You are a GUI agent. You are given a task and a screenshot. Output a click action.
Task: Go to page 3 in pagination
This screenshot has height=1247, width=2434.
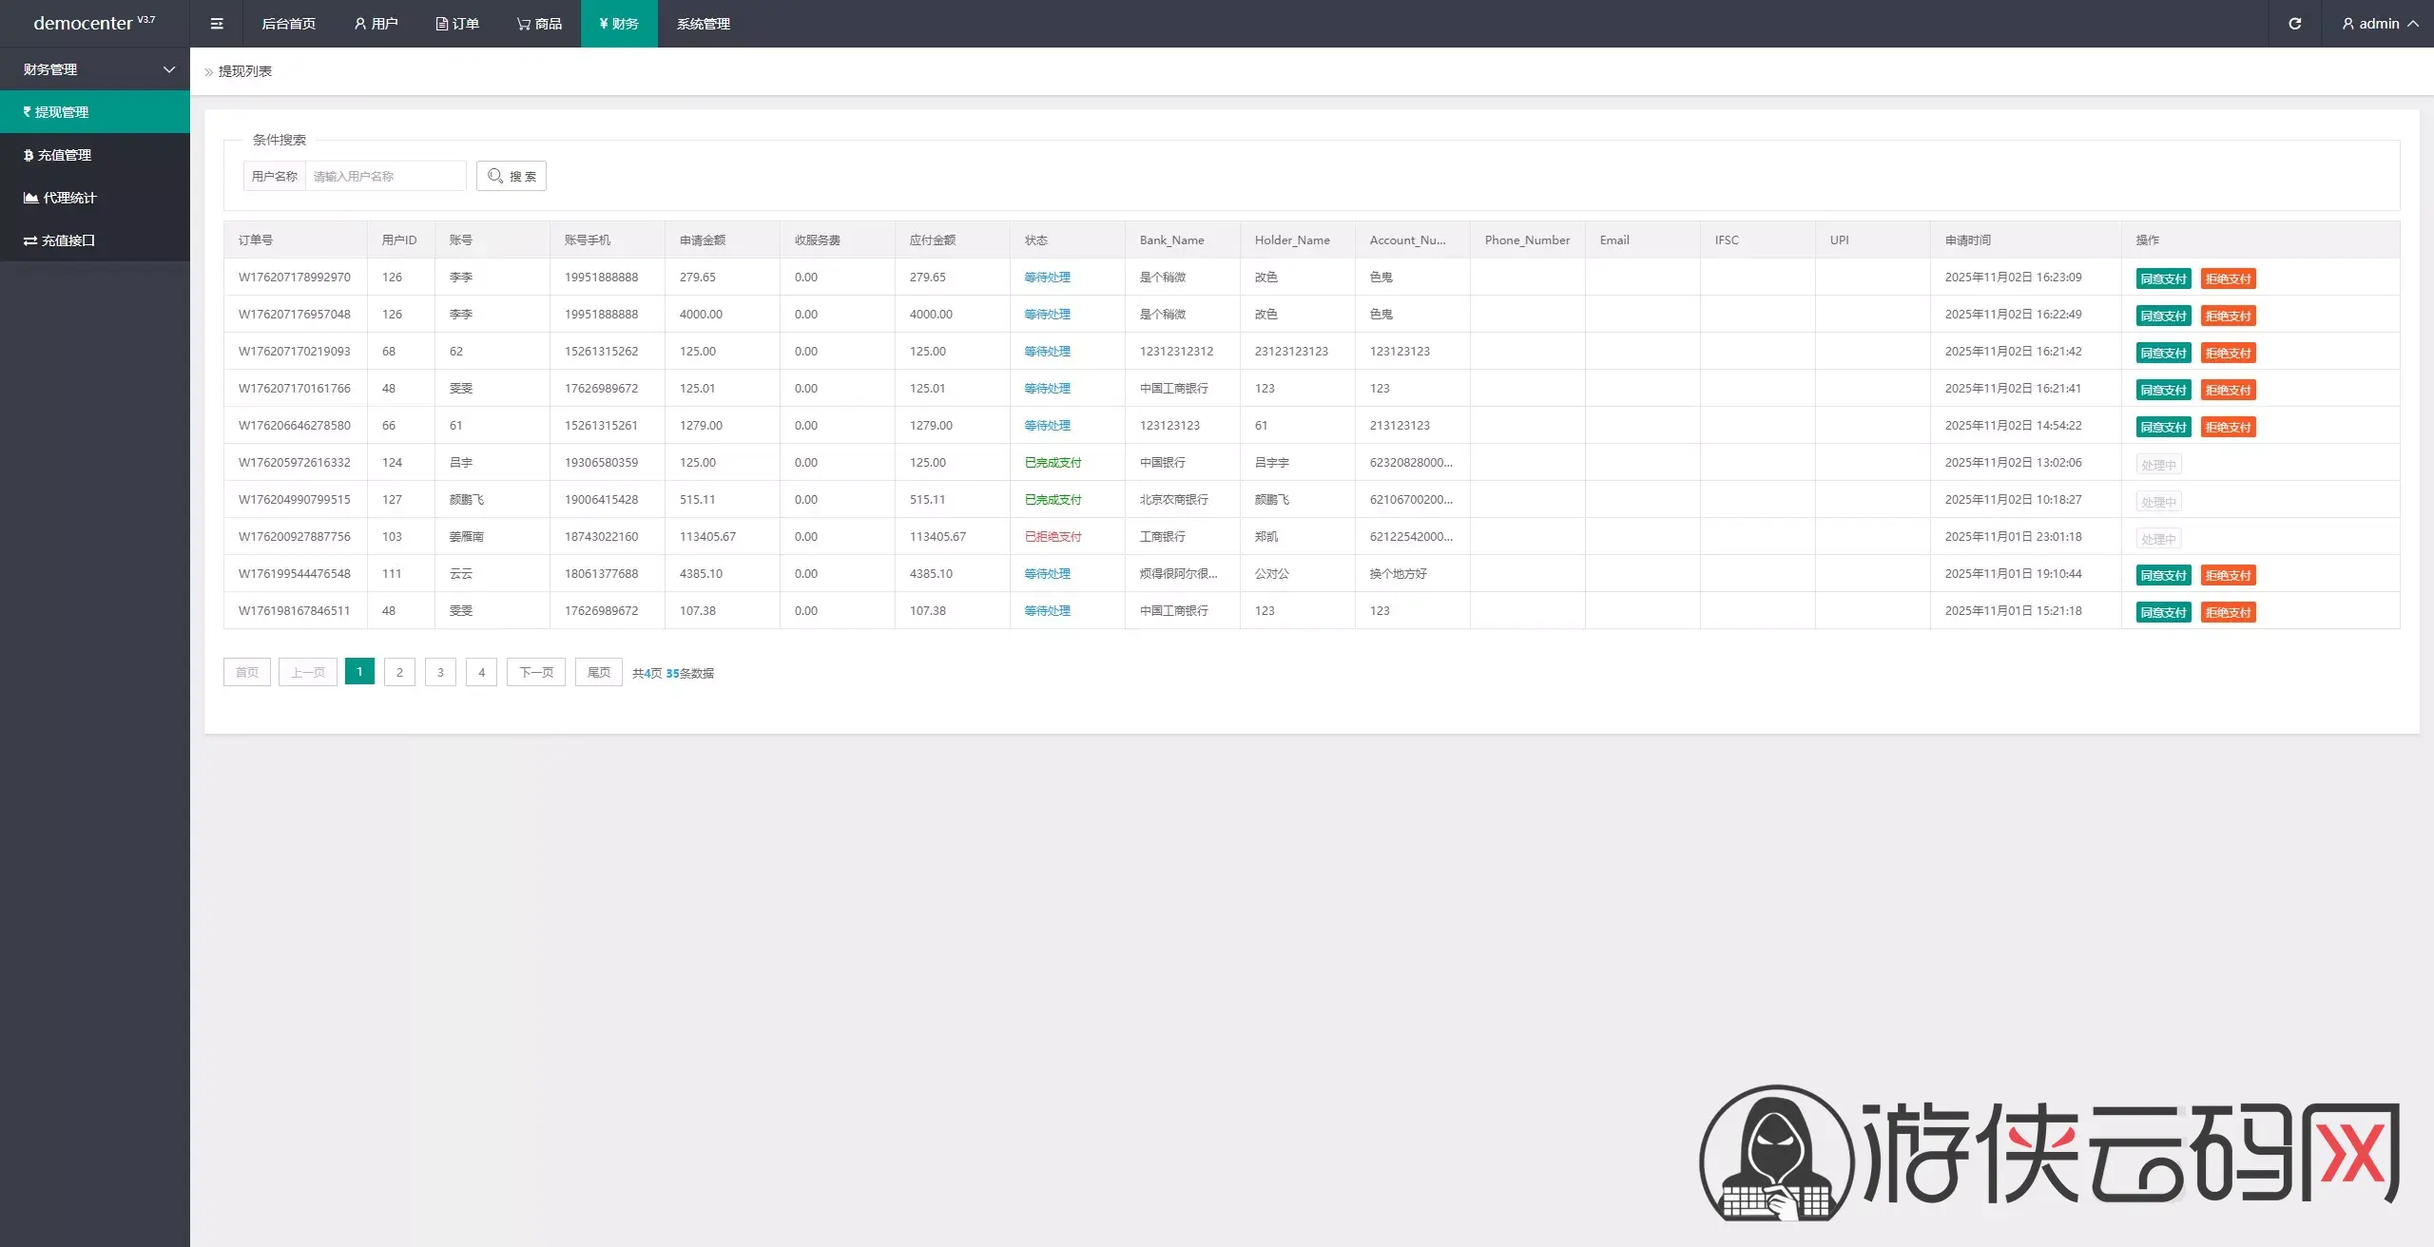tap(440, 672)
